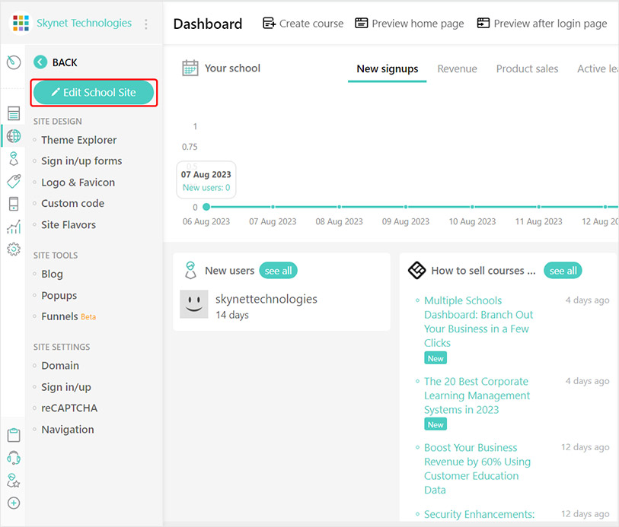
Task: Click the 07 Aug 2023 chart data point
Action: tap(273, 206)
